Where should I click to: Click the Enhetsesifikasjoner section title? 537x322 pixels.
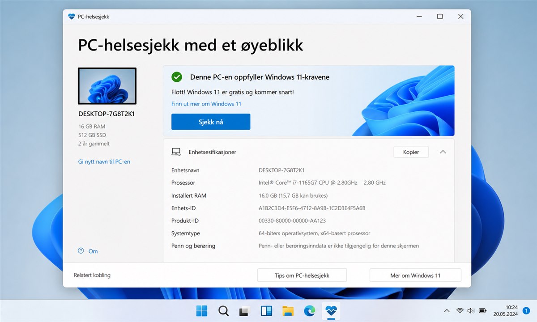point(213,152)
